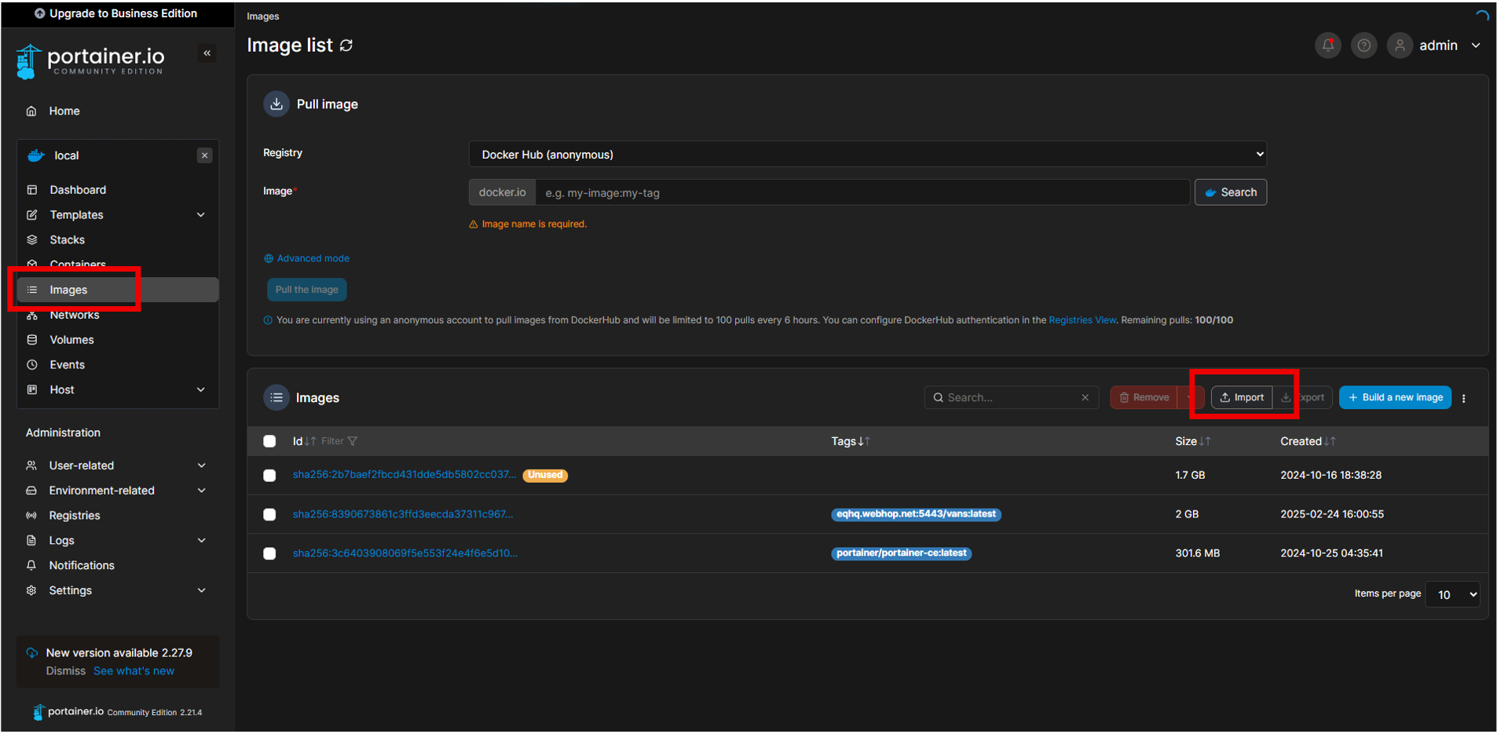Viewport: 1497px width, 734px height.
Task: Go to Networks in the sidebar
Action: pyautogui.click(x=75, y=315)
